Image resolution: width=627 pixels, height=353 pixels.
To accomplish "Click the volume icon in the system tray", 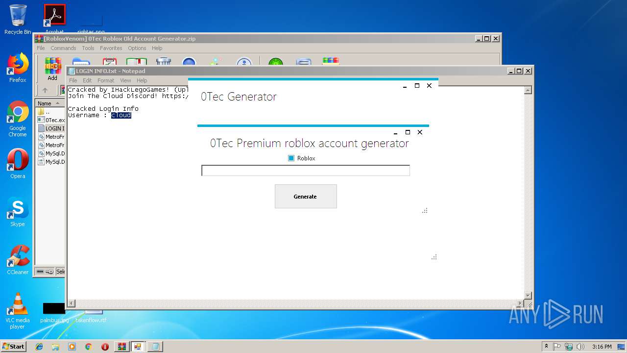I will click(579, 347).
